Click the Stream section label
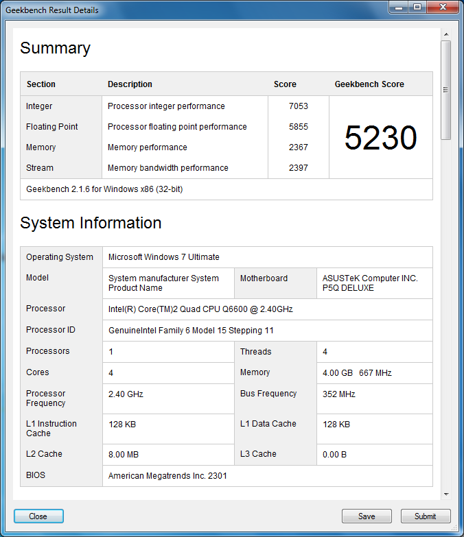Screen dimensions: 464x537 40,168
